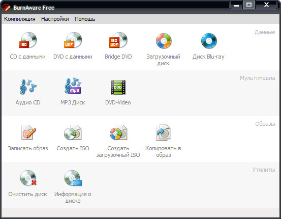Click the "Создать ISO" text label
The image size is (281, 219).
(73, 148)
